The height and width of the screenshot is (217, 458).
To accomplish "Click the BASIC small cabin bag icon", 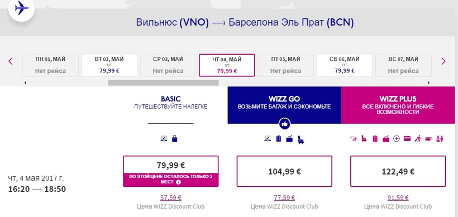I will click(x=175, y=138).
